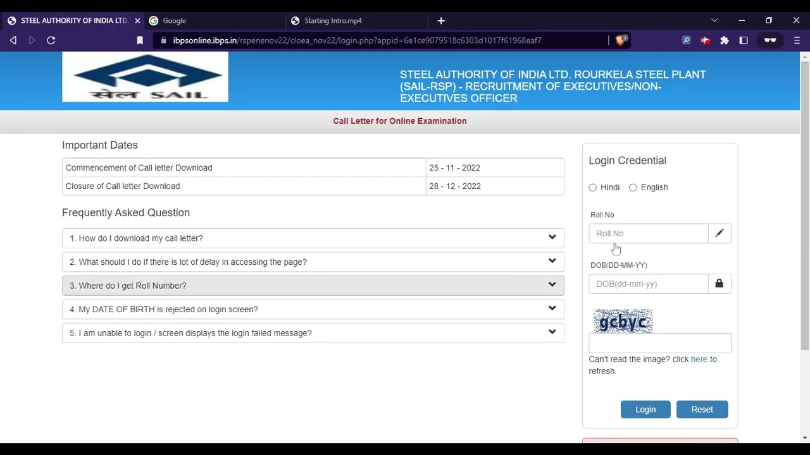Click the page vertical scrollbar thumb
Image resolution: width=810 pixels, height=455 pixels.
coord(805,205)
